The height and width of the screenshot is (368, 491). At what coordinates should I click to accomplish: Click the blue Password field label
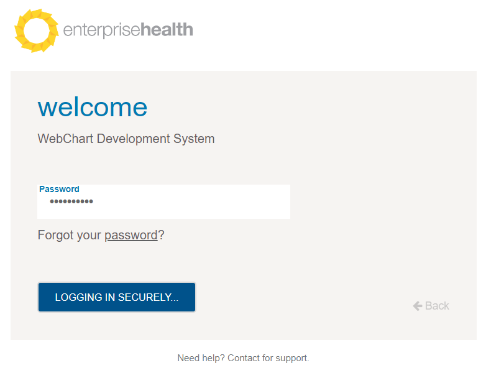(59, 189)
